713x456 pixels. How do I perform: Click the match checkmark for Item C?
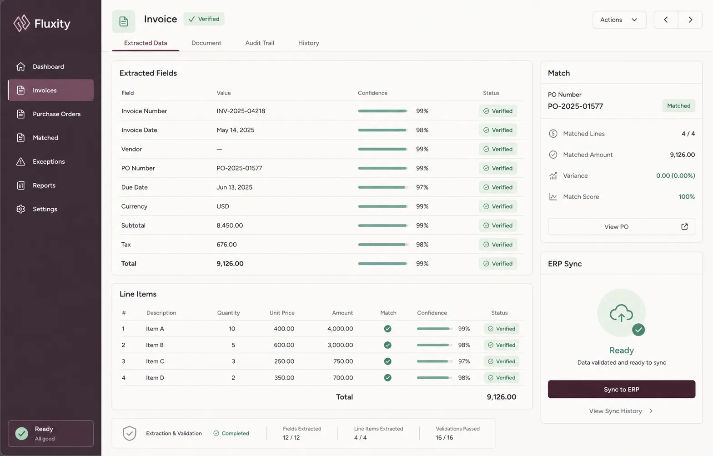(x=387, y=361)
